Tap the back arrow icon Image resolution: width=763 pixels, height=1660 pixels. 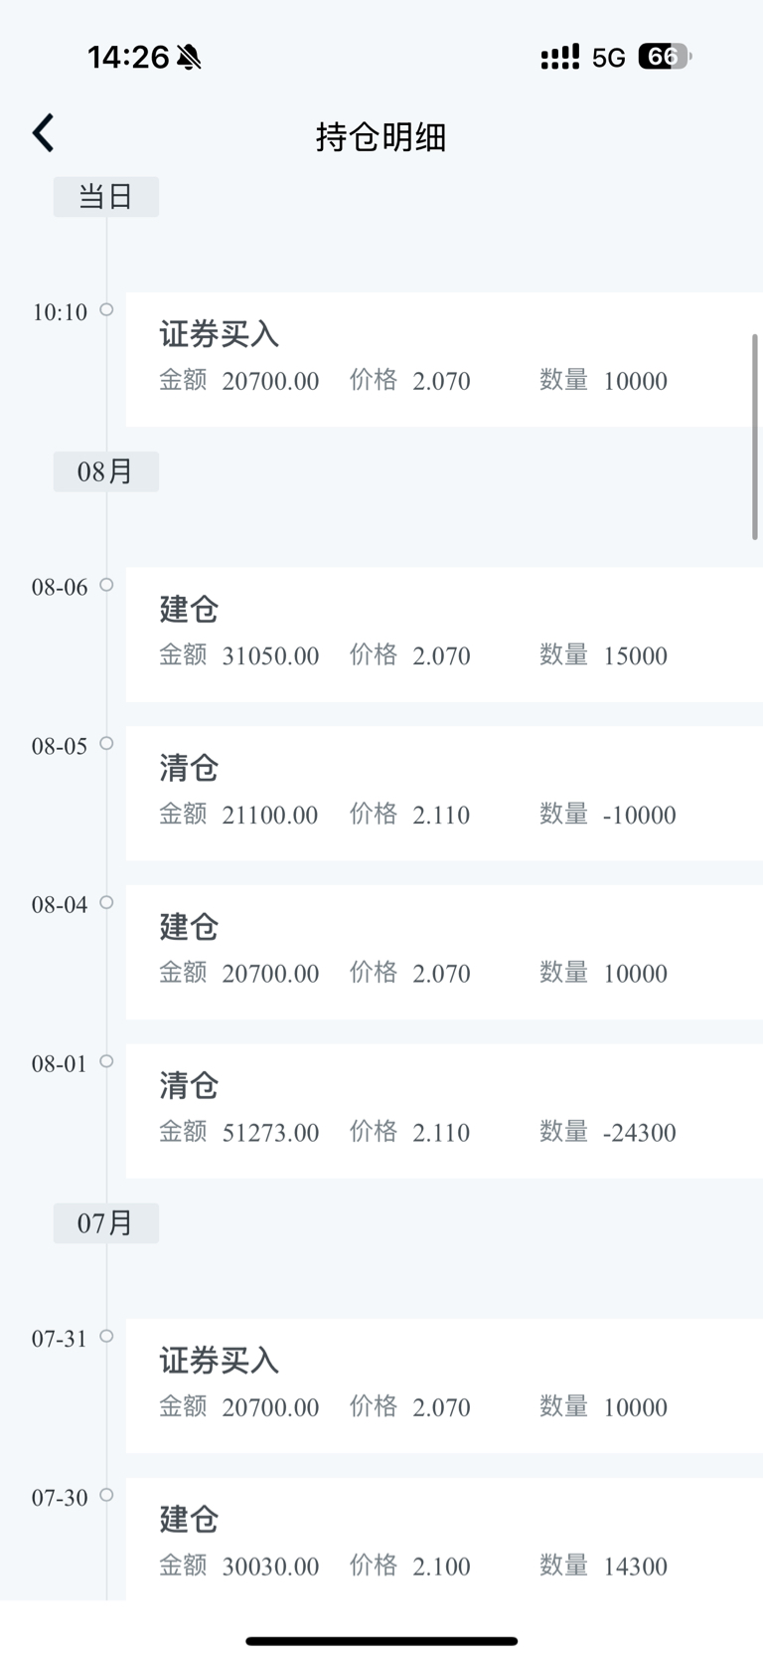point(43,132)
